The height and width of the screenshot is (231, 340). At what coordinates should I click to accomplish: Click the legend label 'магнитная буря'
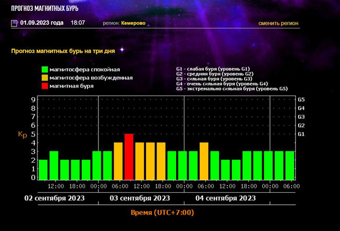[72, 86]
